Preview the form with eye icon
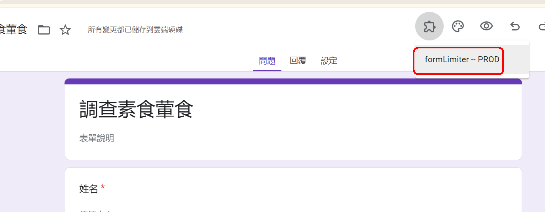This screenshot has height=212, width=545. click(x=486, y=27)
